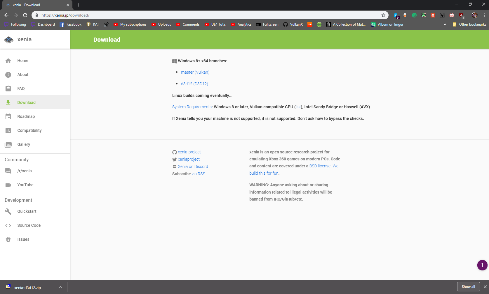489x294 pixels.
Task: Click the green frog extension icon
Action: tap(424, 15)
